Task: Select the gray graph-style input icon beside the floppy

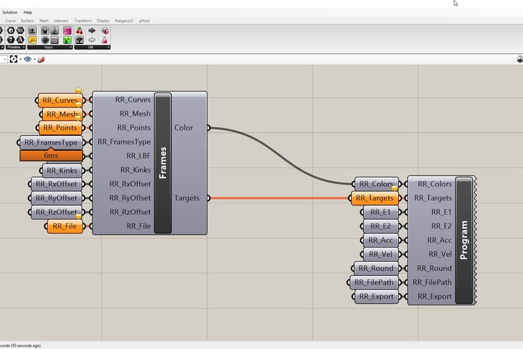Action: pos(54,31)
